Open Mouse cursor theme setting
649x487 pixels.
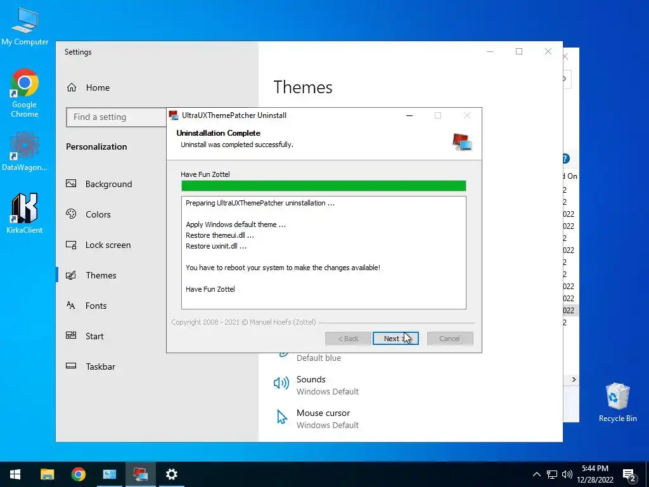pyautogui.click(x=316, y=419)
